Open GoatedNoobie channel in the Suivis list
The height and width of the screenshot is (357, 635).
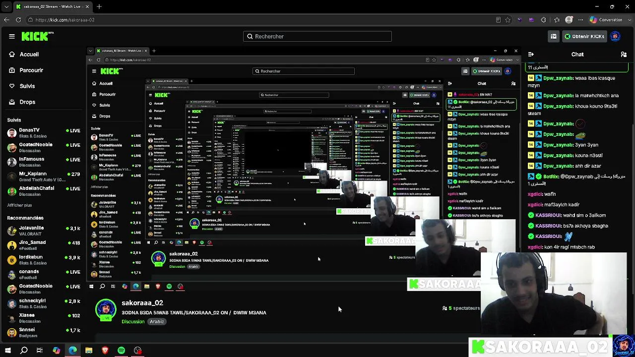43,147
